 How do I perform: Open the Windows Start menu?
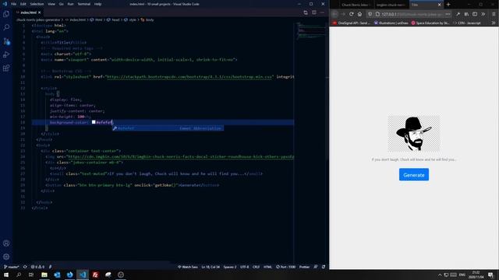click(x=6, y=275)
